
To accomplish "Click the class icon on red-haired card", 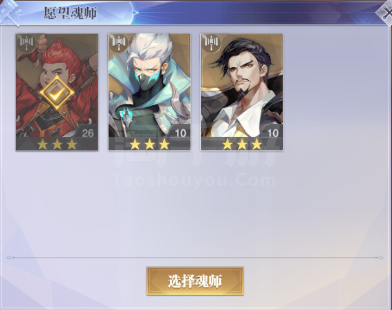I will [26, 42].
